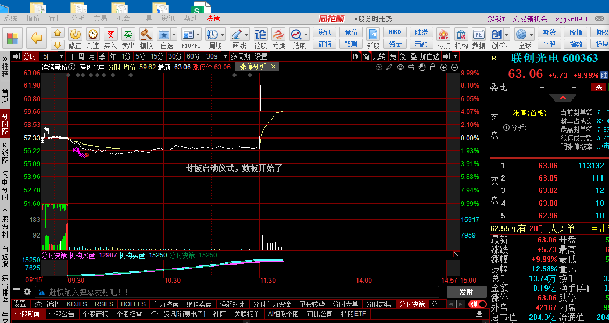This screenshot has height=323, width=609.
Task: Click the BBD button
Action: [x=395, y=32]
